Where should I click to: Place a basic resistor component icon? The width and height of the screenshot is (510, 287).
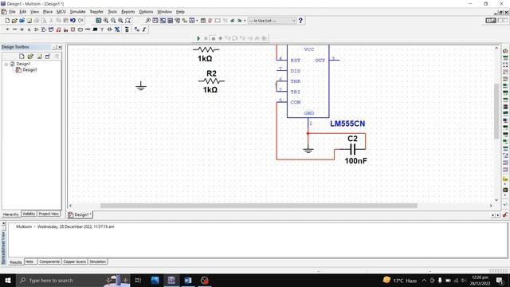14,29
